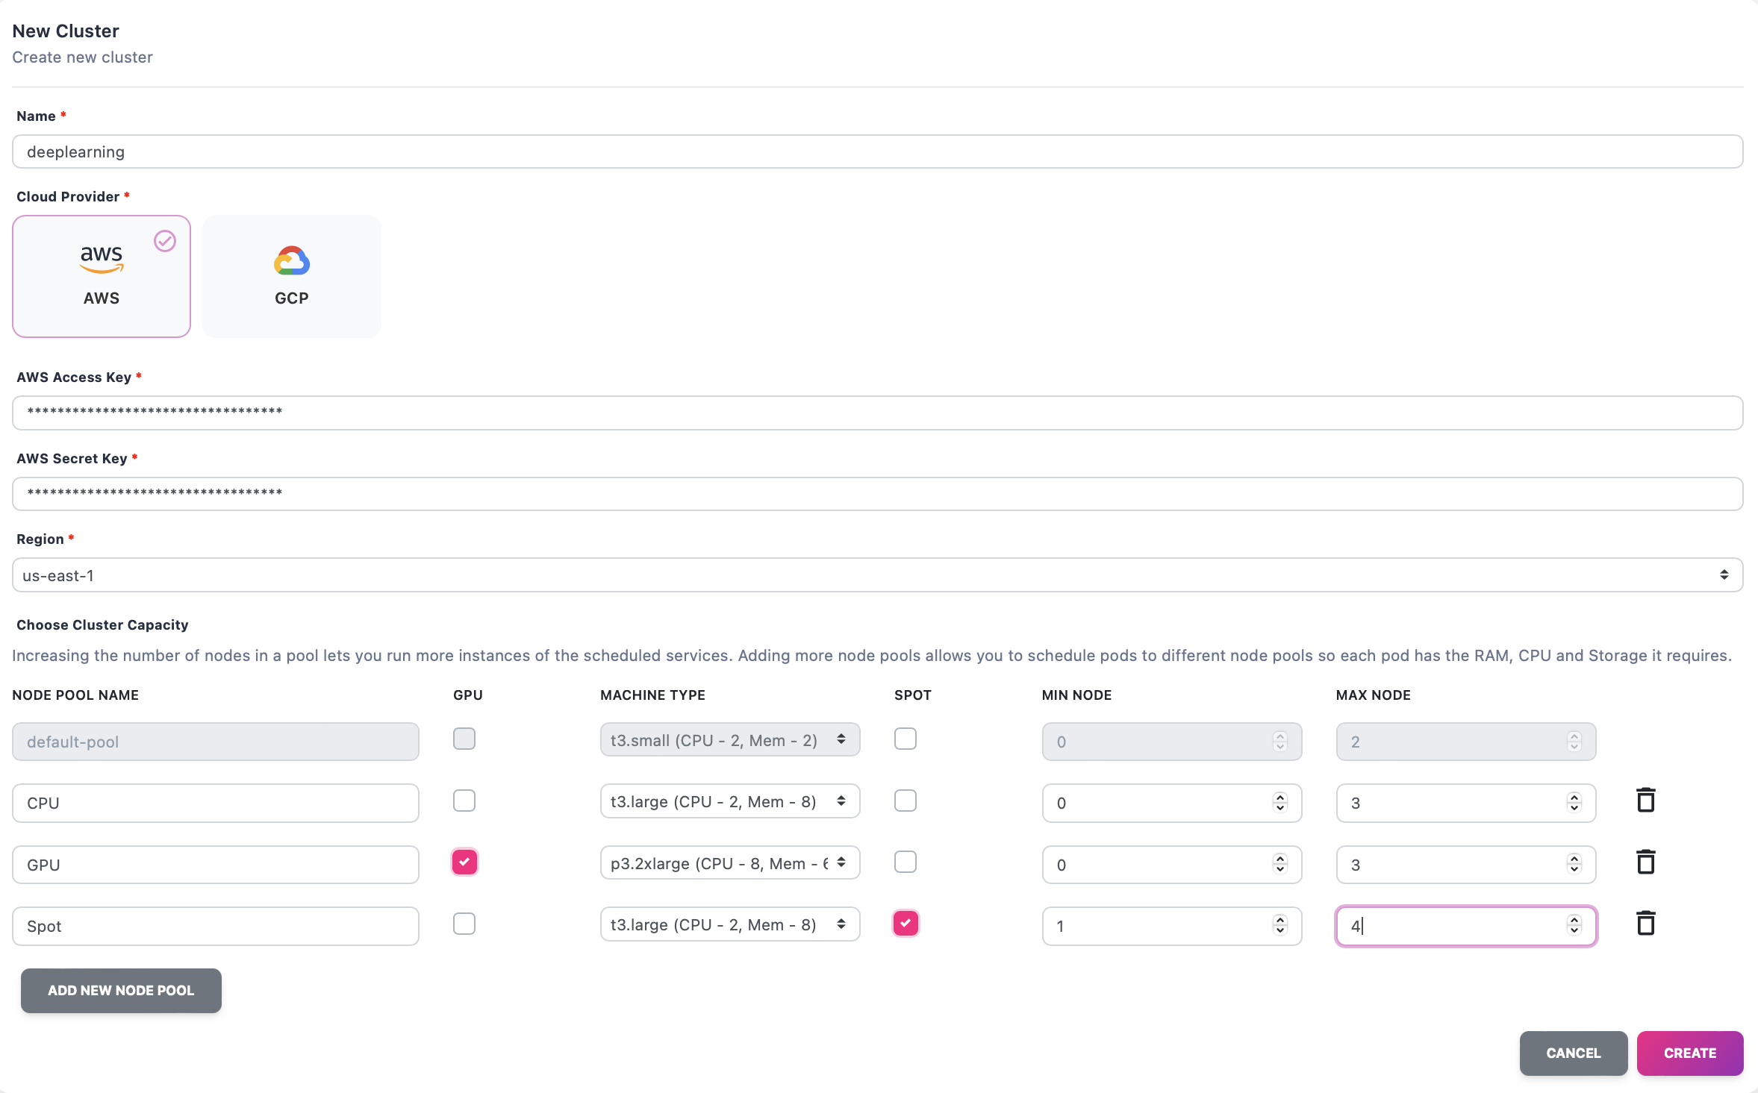Open p3.2xlarge machine type dropdown
1758x1093 pixels.
coord(730,863)
